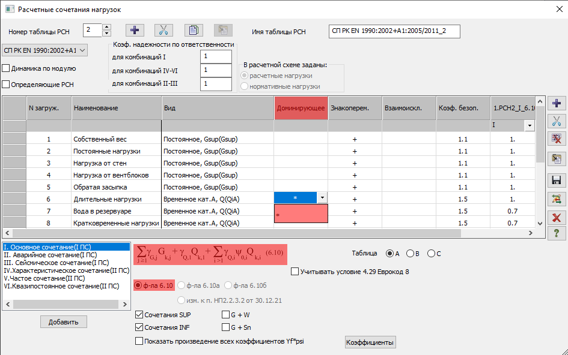Click the floppy disk save icon

tap(557, 180)
